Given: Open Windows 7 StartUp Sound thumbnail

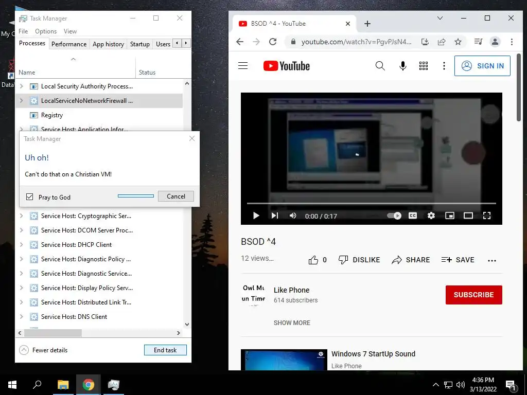Looking at the screenshot, I should 284,360.
